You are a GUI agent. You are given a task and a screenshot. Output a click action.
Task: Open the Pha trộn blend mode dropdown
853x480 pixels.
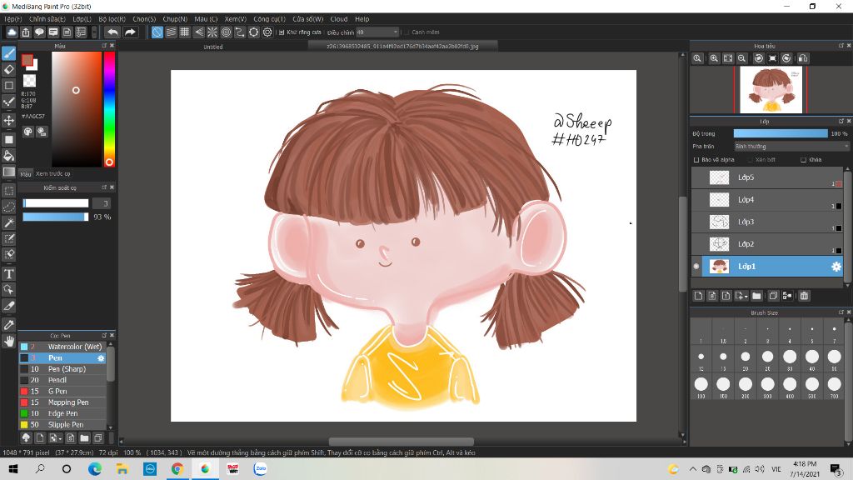tap(791, 147)
